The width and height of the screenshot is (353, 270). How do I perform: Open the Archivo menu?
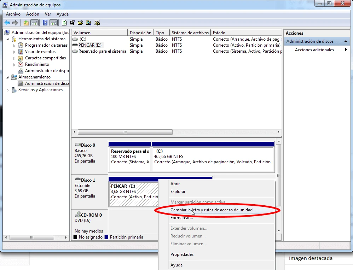(x=13, y=14)
